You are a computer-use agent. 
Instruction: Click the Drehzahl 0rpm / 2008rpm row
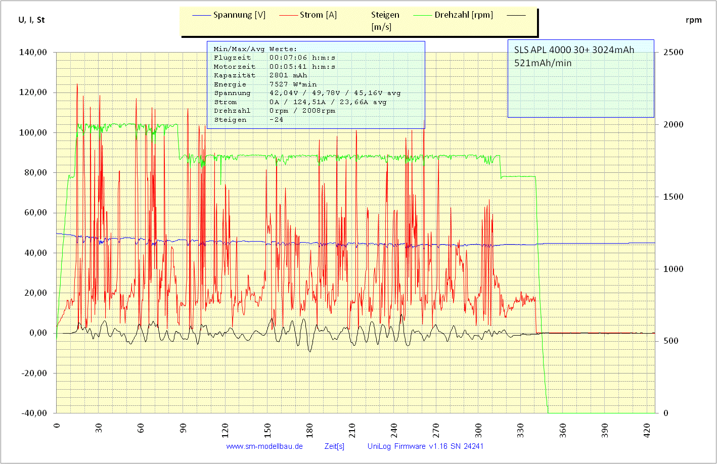tap(275, 111)
